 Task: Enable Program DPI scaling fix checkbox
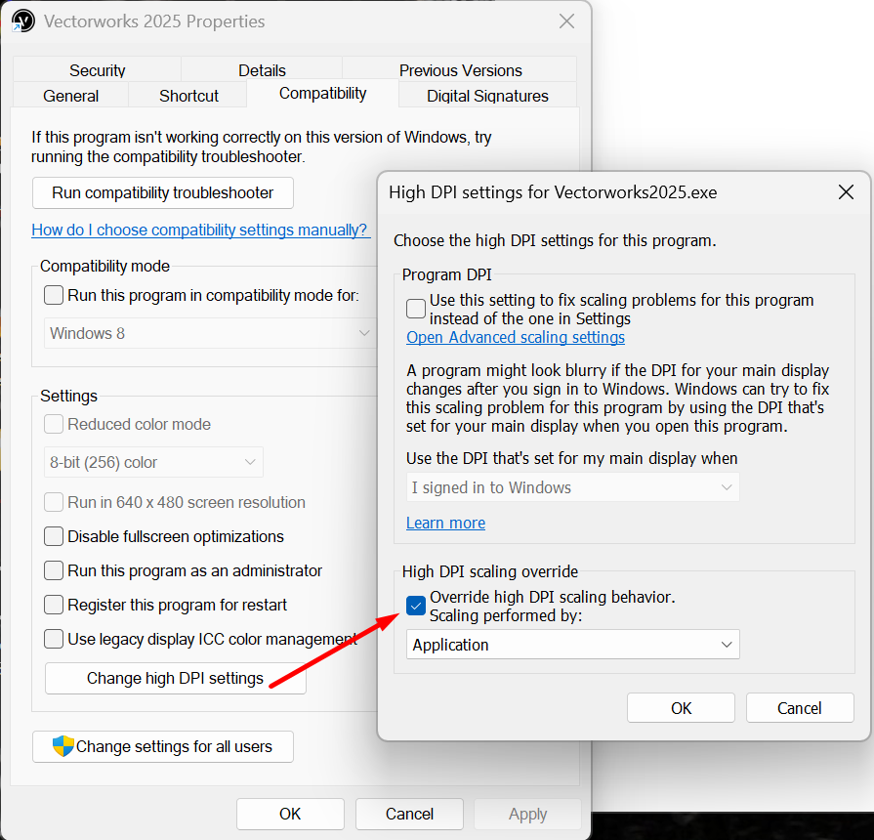(416, 310)
